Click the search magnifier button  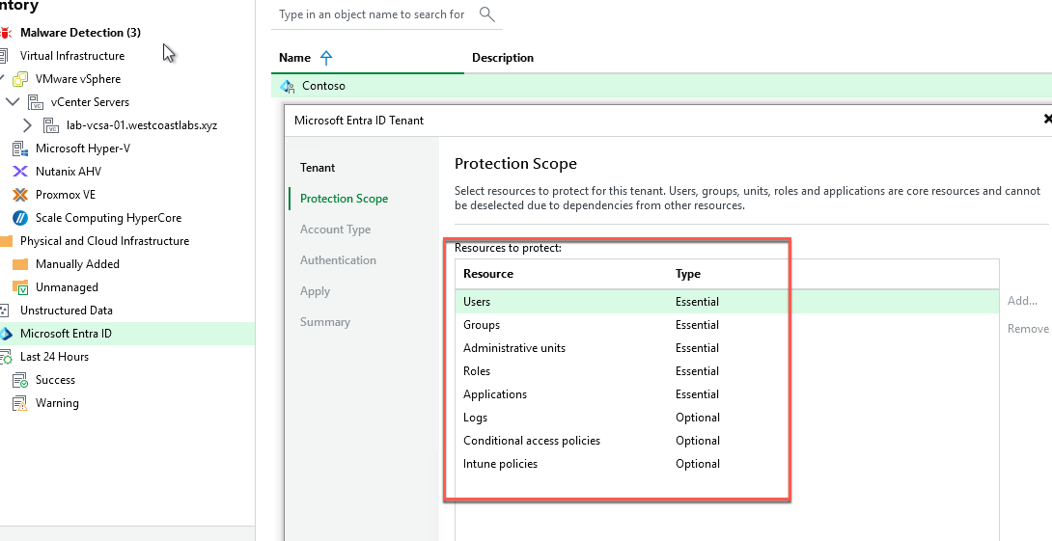click(x=486, y=14)
